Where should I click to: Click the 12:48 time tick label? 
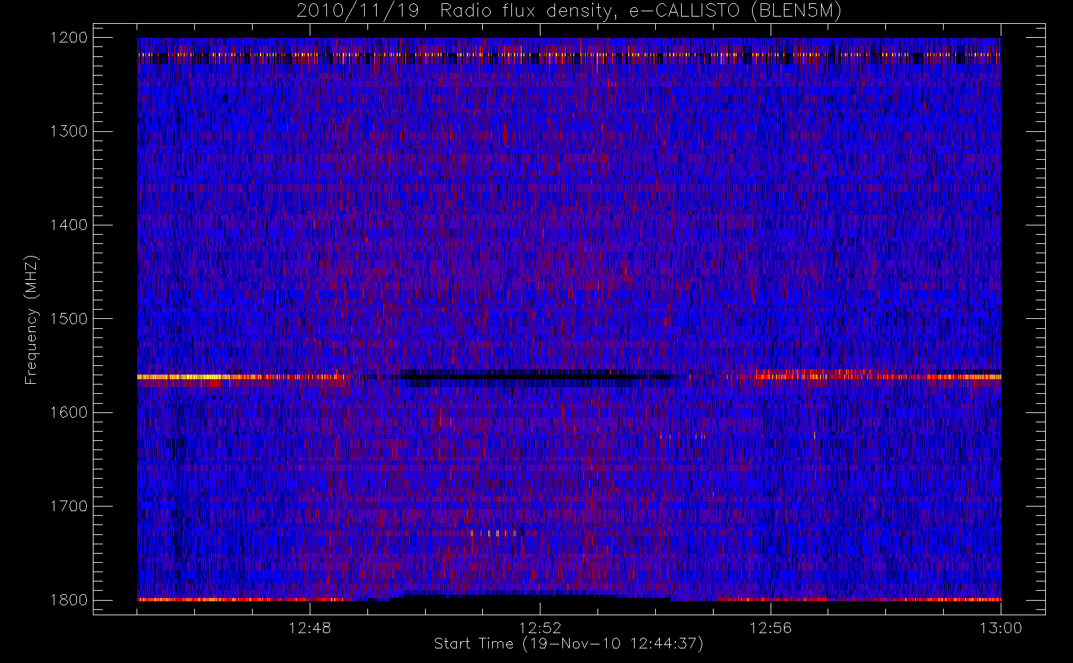[x=310, y=628]
